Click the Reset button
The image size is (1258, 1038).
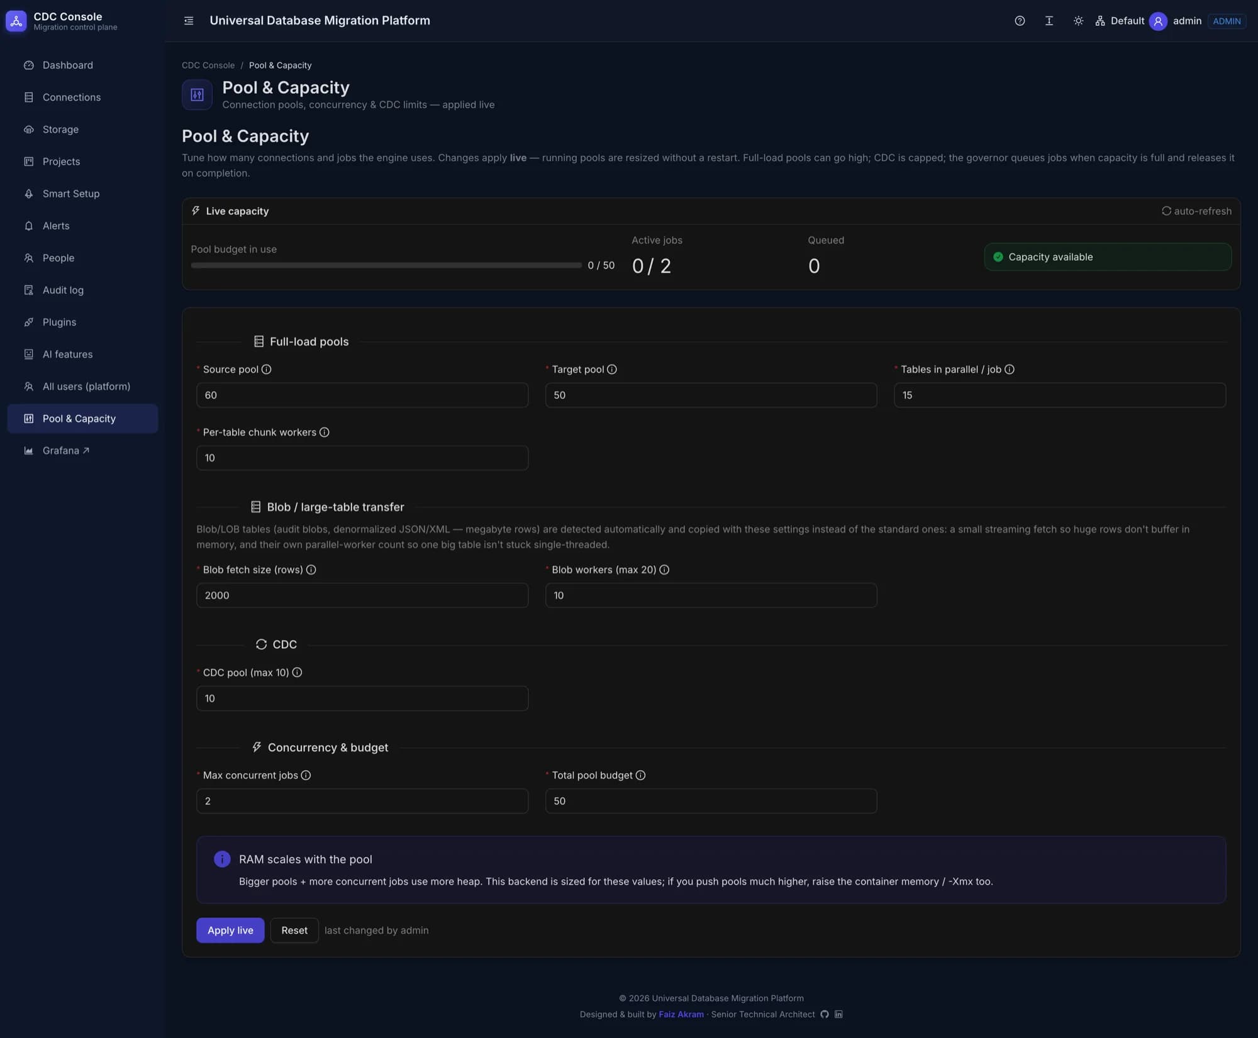(294, 930)
